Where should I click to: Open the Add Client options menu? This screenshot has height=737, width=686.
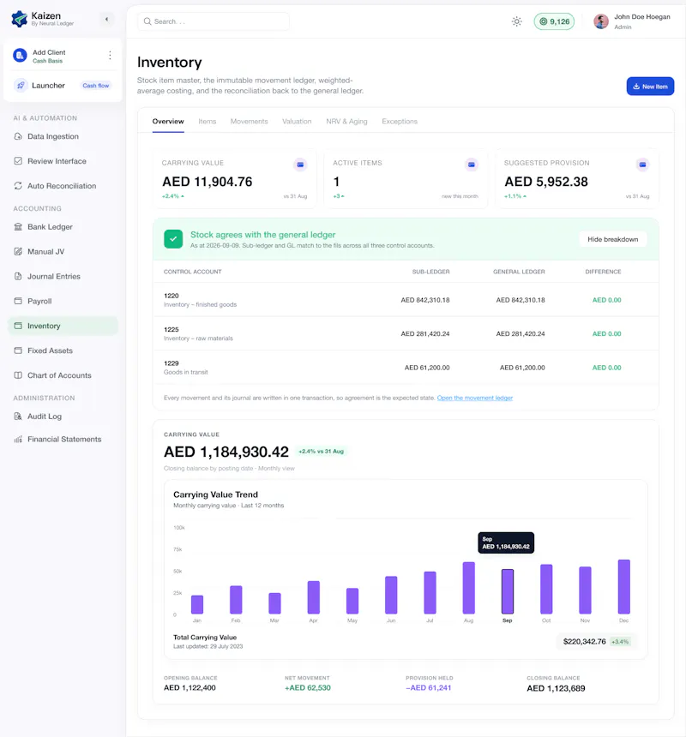[110, 56]
